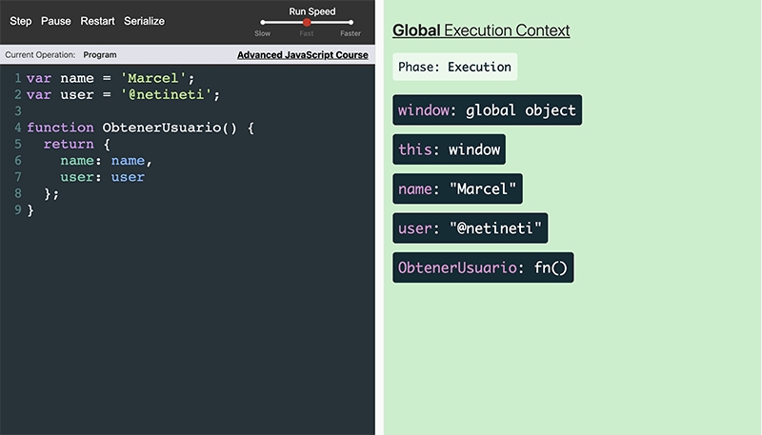The width and height of the screenshot is (762, 435).
Task: Place cursor on function ObtenerUsuario line
Action: coord(140,128)
